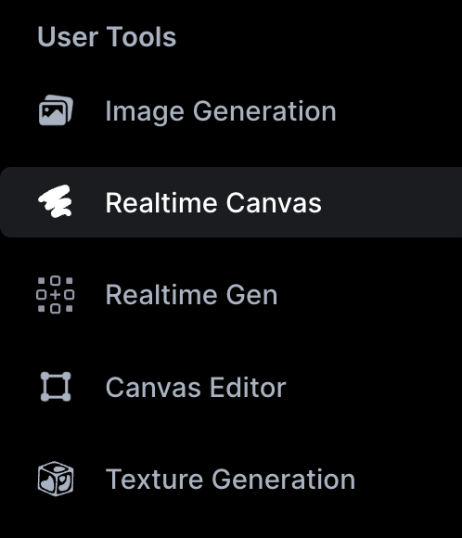Screen dimensions: 462x538
Task: Click the User Tools section heading
Action: [x=107, y=37]
